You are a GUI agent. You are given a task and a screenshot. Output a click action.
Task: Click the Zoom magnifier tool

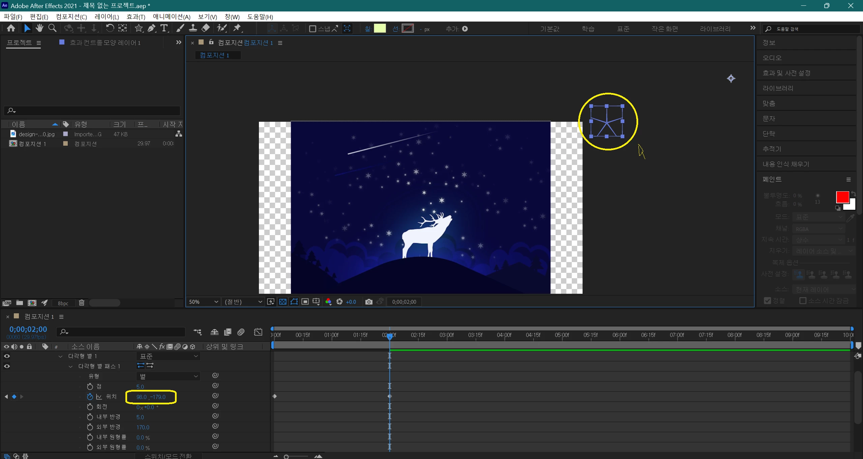tap(52, 28)
